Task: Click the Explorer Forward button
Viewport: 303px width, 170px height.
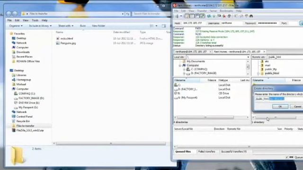Action: coord(15,14)
